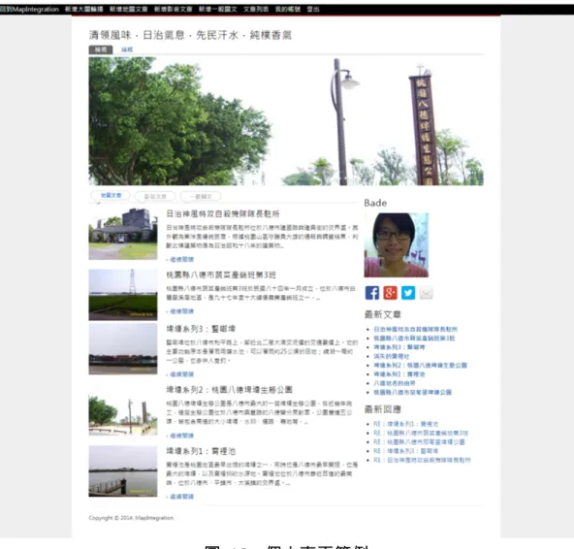Image resolution: width=574 pixels, height=549 pixels.
Task: Click thumbnail of 日治神風特攻自殺機隊隊長駐所 article
Action: click(x=123, y=234)
